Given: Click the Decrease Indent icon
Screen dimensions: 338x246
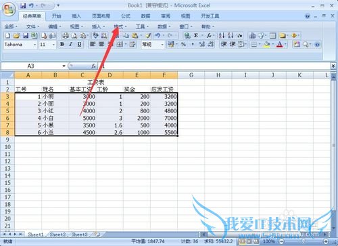Looking at the screenshot, I should tap(224, 45).
